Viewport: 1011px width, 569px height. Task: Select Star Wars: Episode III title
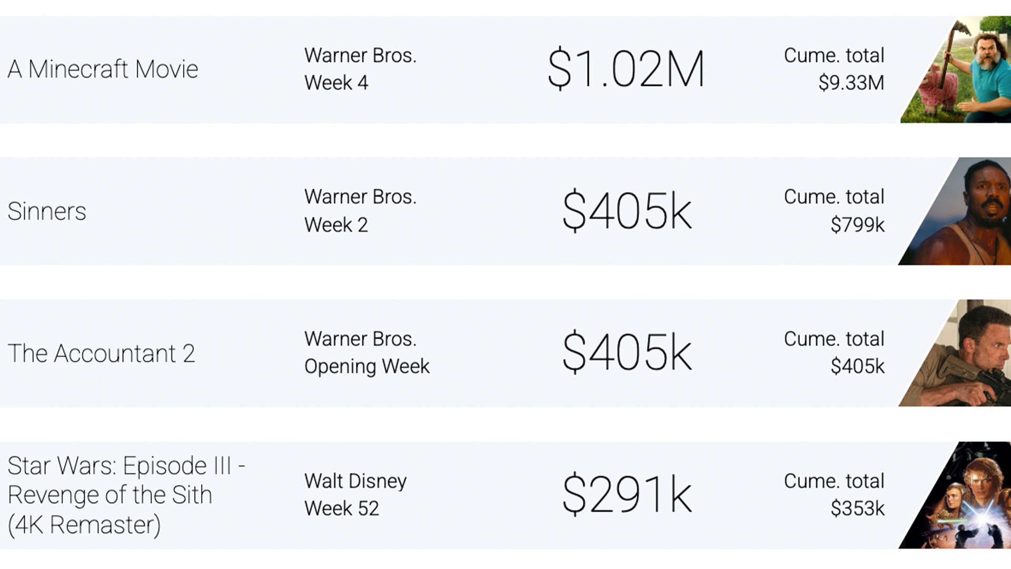tap(126, 495)
